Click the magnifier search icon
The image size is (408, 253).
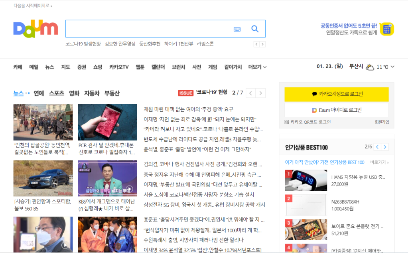[255, 29]
